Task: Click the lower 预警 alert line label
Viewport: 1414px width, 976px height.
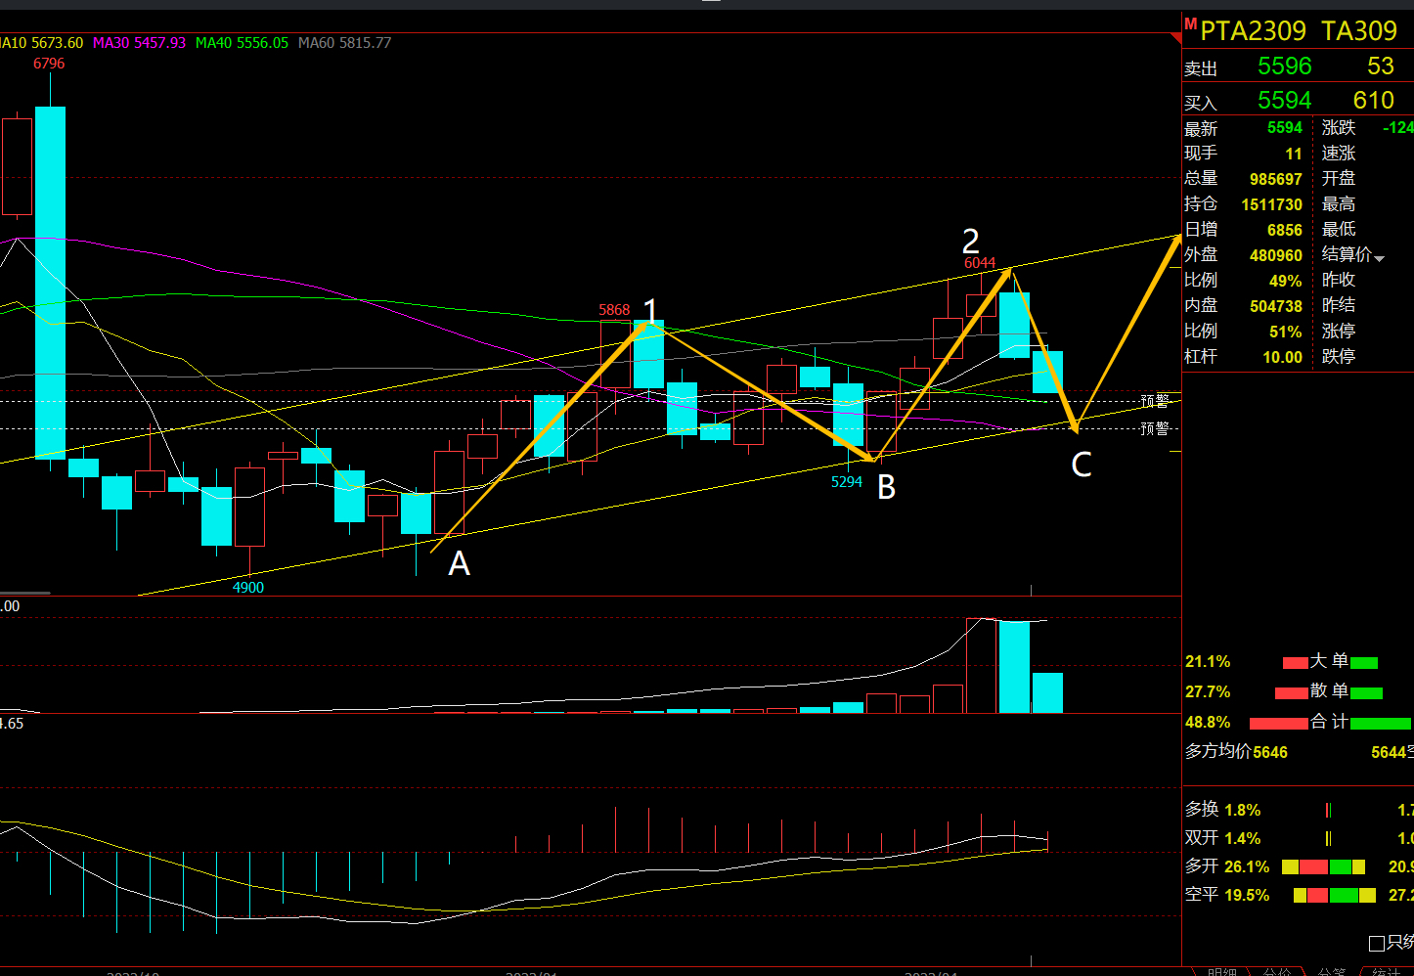Action: click(1155, 428)
